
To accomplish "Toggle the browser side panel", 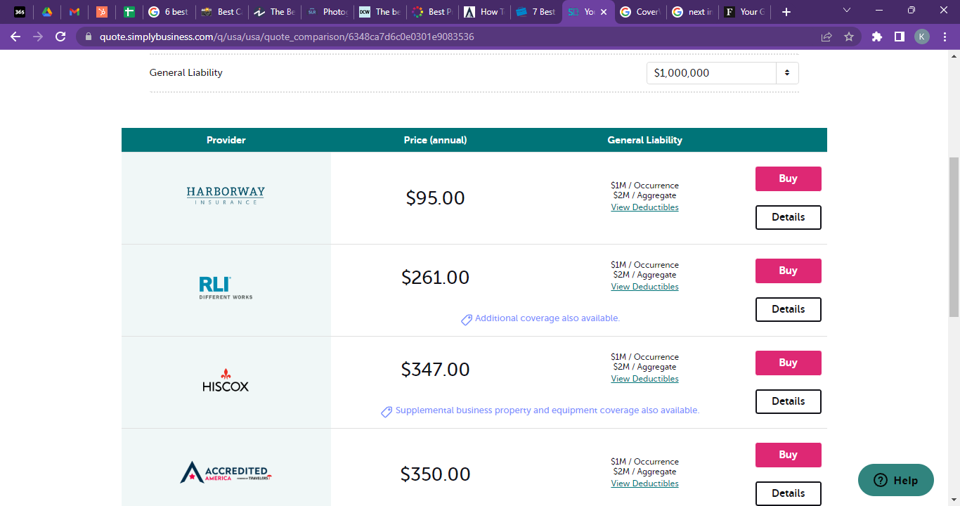I will [x=899, y=37].
